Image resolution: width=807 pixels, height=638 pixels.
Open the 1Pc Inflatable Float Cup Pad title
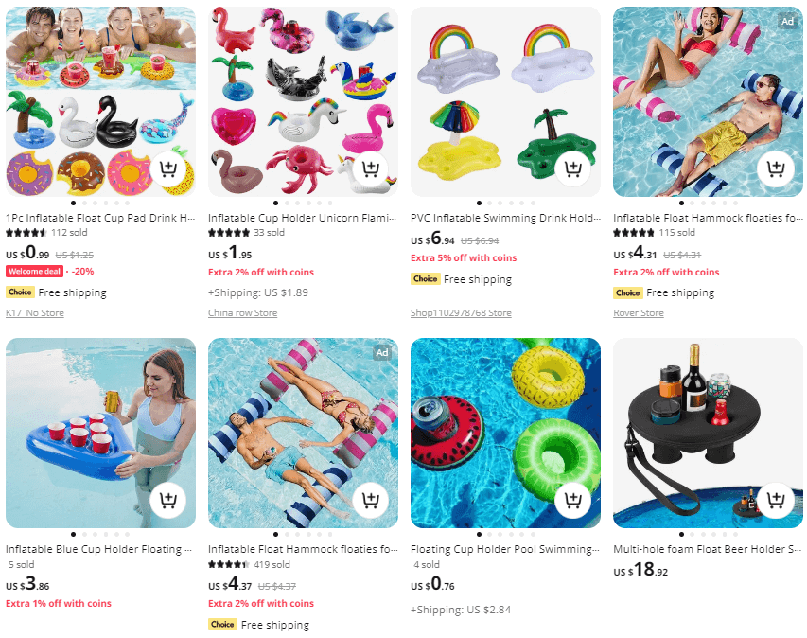100,218
